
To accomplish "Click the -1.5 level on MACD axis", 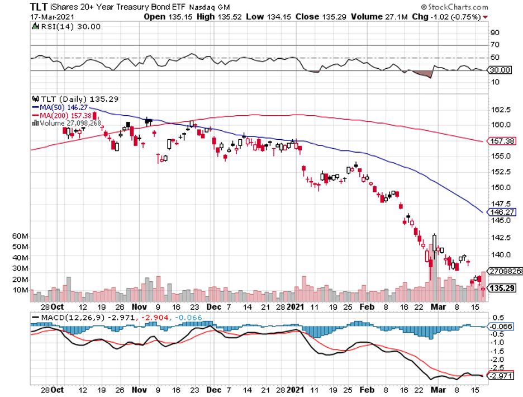I will (x=497, y=352).
